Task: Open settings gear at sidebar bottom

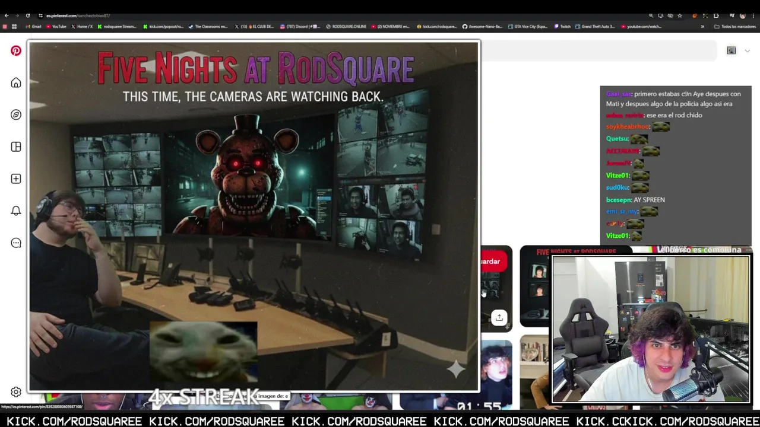Action: point(16,392)
